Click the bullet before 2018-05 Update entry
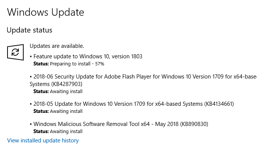Image resolution: width=271 pixels, height=151 pixels. click(31, 104)
